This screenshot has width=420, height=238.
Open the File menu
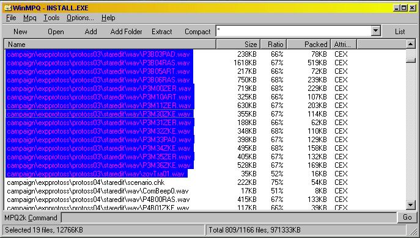(x=11, y=18)
